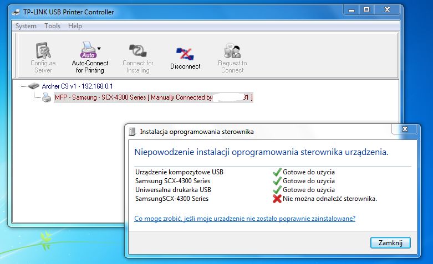Select the Archer C9 v1 router icon
433x264 pixels.
click(x=34, y=86)
